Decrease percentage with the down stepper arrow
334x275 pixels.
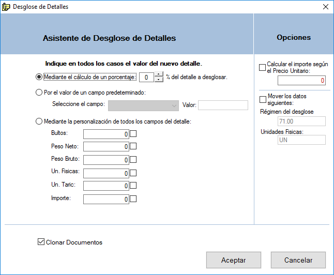pyautogui.click(x=159, y=80)
